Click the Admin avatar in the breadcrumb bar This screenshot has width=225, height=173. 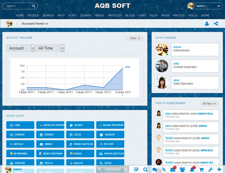tap(9, 24)
